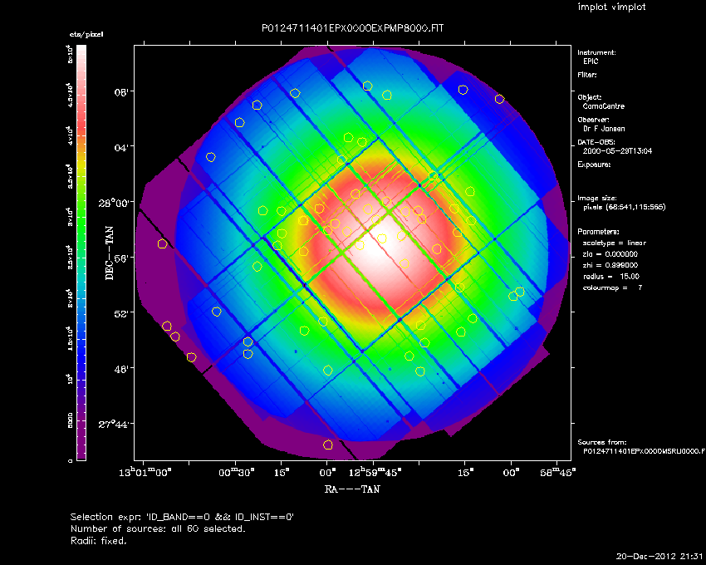Click the 'cts/pixel' colour bar label
Screen dimensions: 706x565
[x=86, y=34]
